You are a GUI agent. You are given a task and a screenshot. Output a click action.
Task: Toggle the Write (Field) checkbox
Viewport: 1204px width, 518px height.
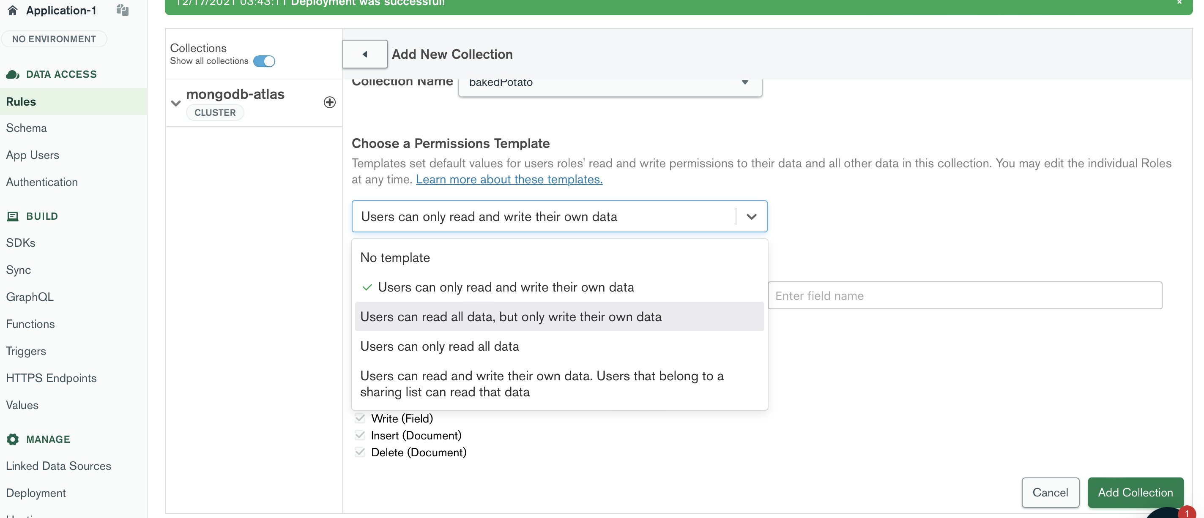tap(360, 418)
